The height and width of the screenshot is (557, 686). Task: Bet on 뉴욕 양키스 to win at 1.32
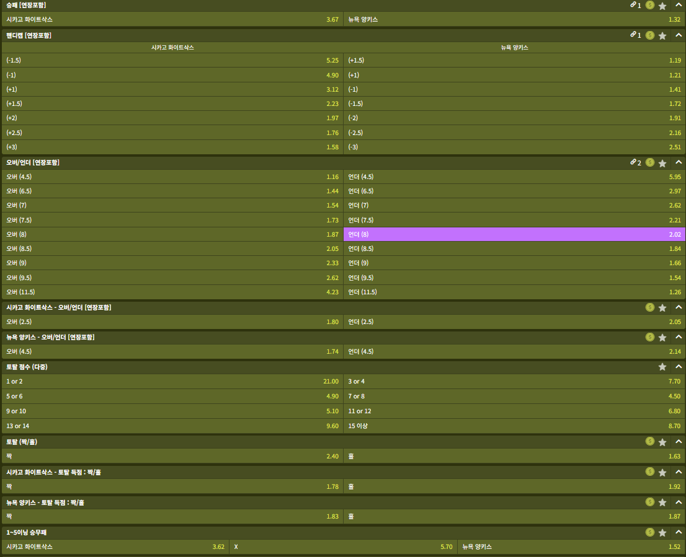[515, 19]
